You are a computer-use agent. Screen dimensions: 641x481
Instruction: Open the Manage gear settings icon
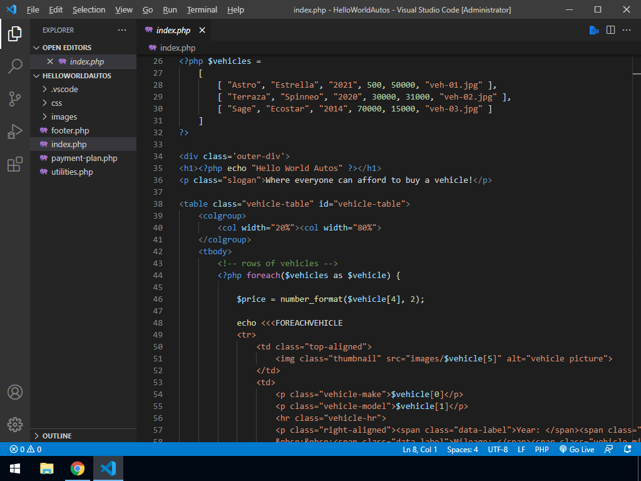tap(15, 424)
